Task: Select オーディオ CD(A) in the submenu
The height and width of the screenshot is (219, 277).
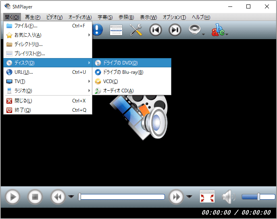Action: pyautogui.click(x=132, y=91)
